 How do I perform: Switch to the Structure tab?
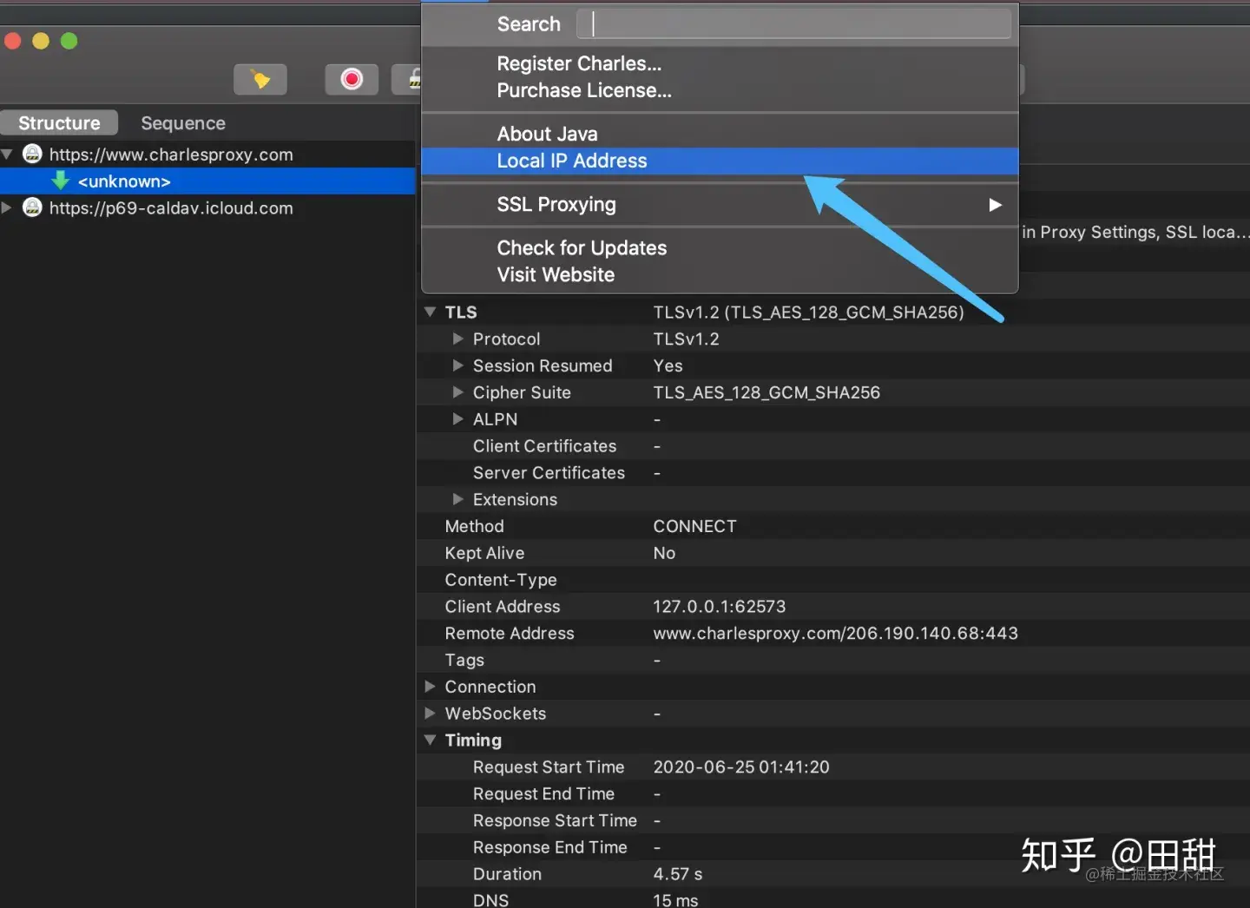point(59,123)
